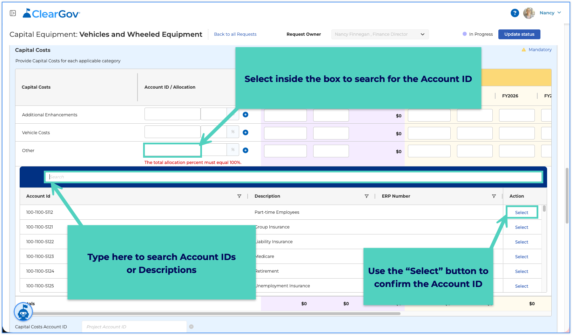Viewport: 572px width, 335px height.
Task: Click the Update status button
Action: [519, 34]
